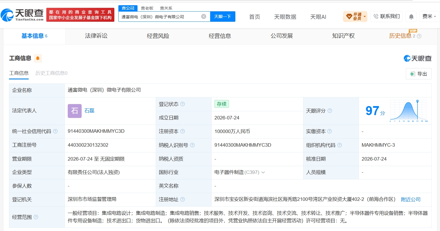440x231 pixels.
Task: Select the 工商信息 sub-tab
Action: click(x=19, y=73)
